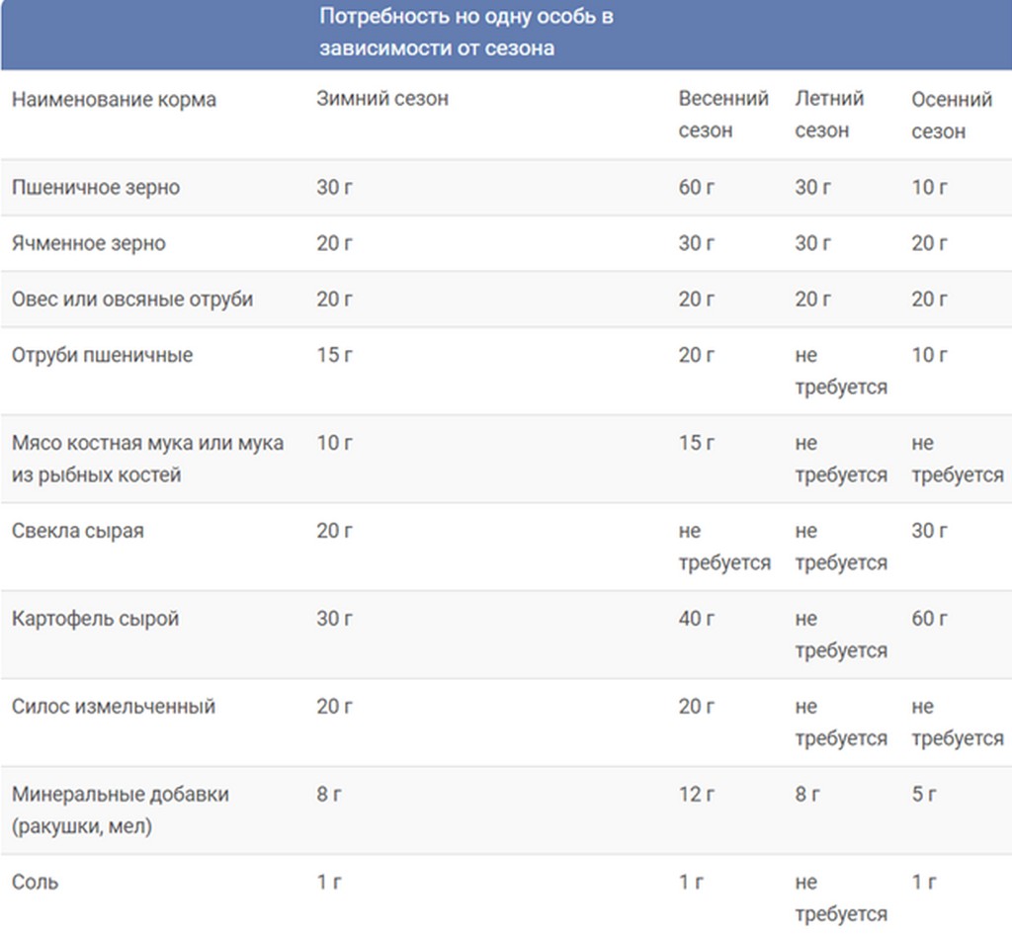Viewport: 1012px width, 940px height.
Task: Click the 'Отруби пшеничные' row label
Action: click(x=103, y=355)
